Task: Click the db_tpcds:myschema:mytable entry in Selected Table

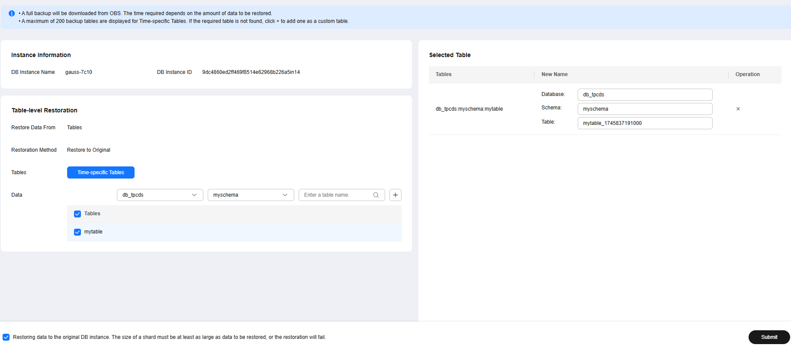Action: [x=469, y=109]
